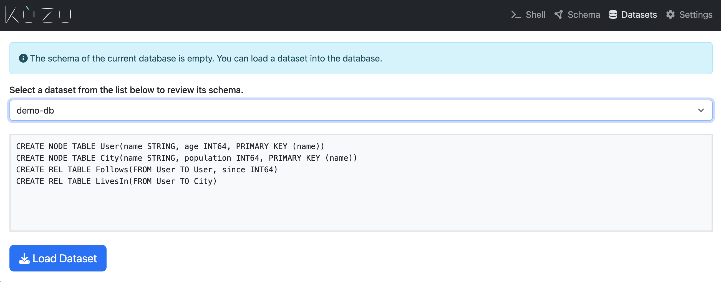721x282 pixels.
Task: Click the Settings gear icon
Action: (x=670, y=14)
